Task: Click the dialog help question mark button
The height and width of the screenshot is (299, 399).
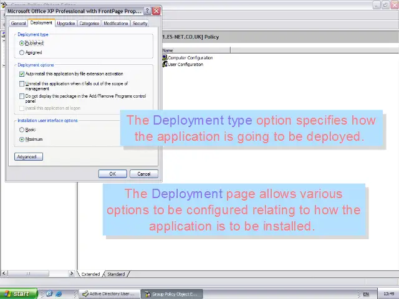Action: [147, 11]
